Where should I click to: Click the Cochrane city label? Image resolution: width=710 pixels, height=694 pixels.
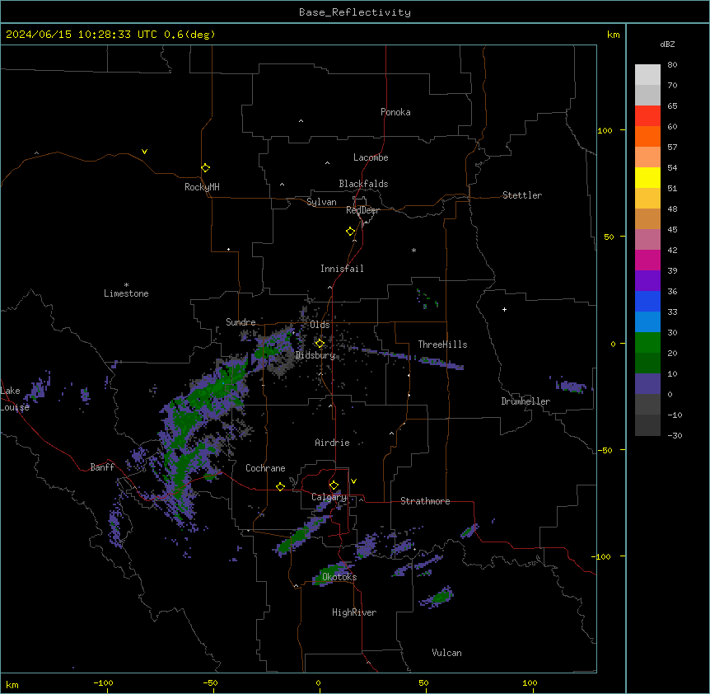265,468
